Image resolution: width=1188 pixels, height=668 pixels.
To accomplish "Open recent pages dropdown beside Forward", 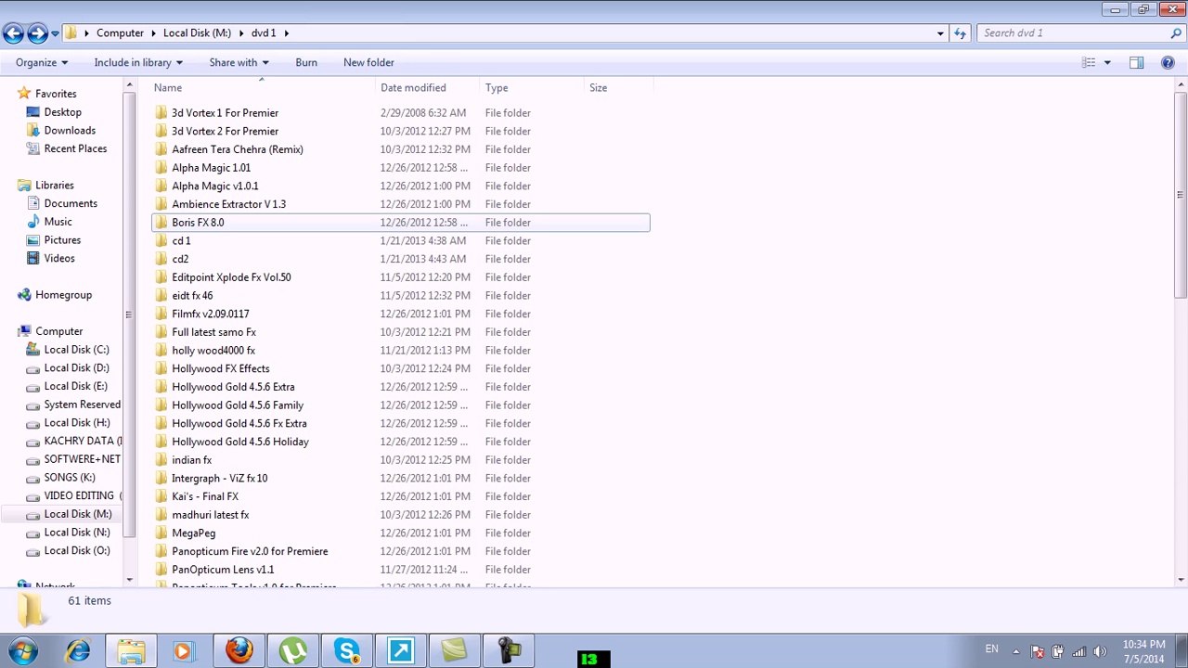I will coord(55,33).
